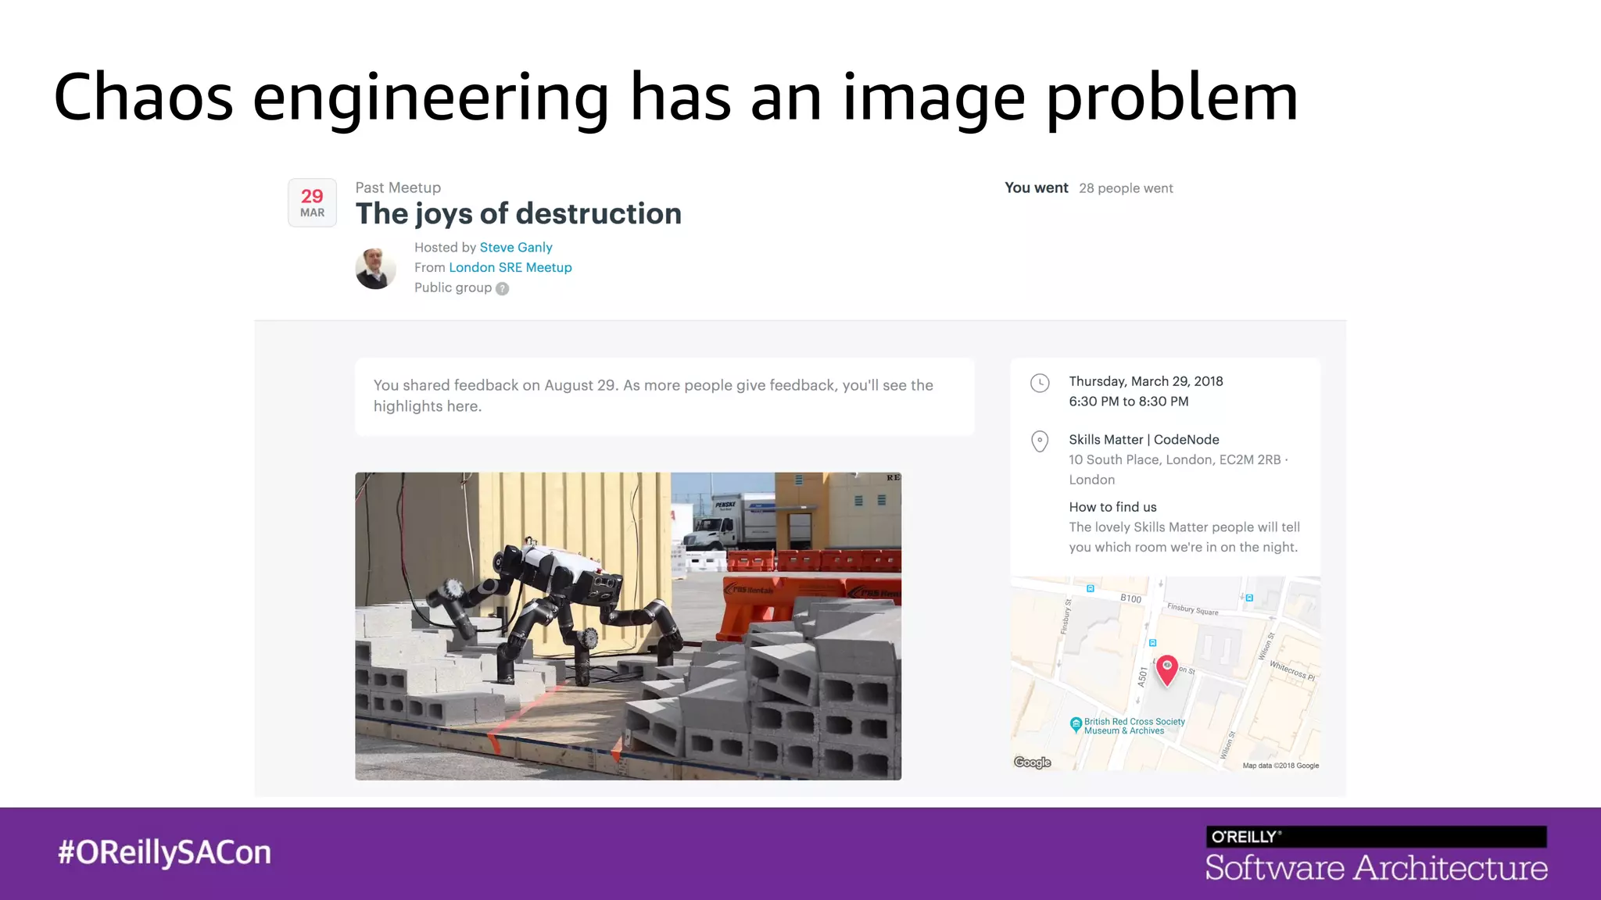
Task: Open the Steve Ganly host link
Action: tap(516, 248)
